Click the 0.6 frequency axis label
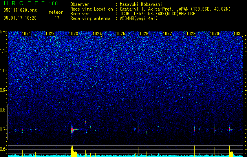Viewport: 247px width, 157px height. 3,149
